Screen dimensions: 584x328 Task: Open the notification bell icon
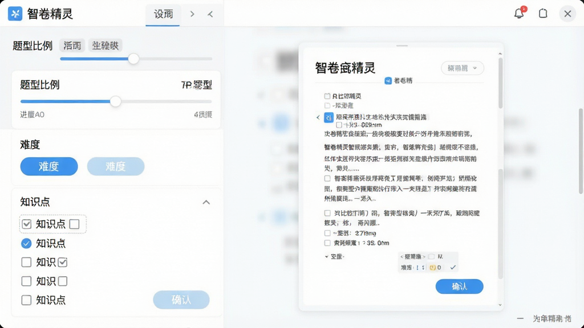point(519,13)
